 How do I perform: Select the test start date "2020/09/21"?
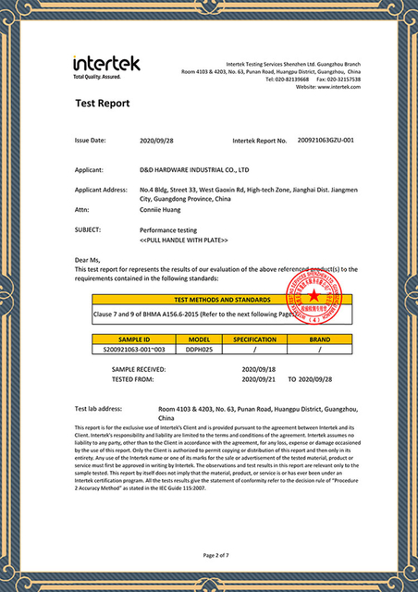pos(259,379)
